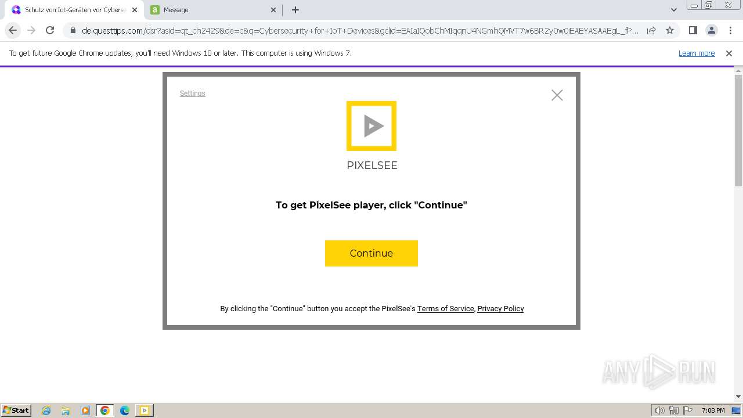Bookmark this tab with the star icon
Viewport: 743px width, 418px height.
point(670,30)
